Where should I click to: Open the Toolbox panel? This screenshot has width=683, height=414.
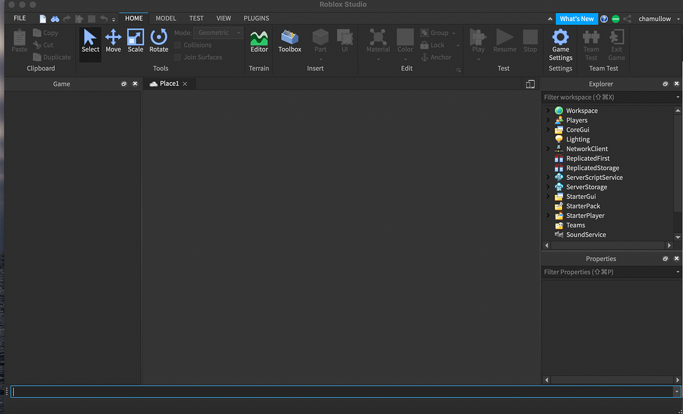(290, 42)
